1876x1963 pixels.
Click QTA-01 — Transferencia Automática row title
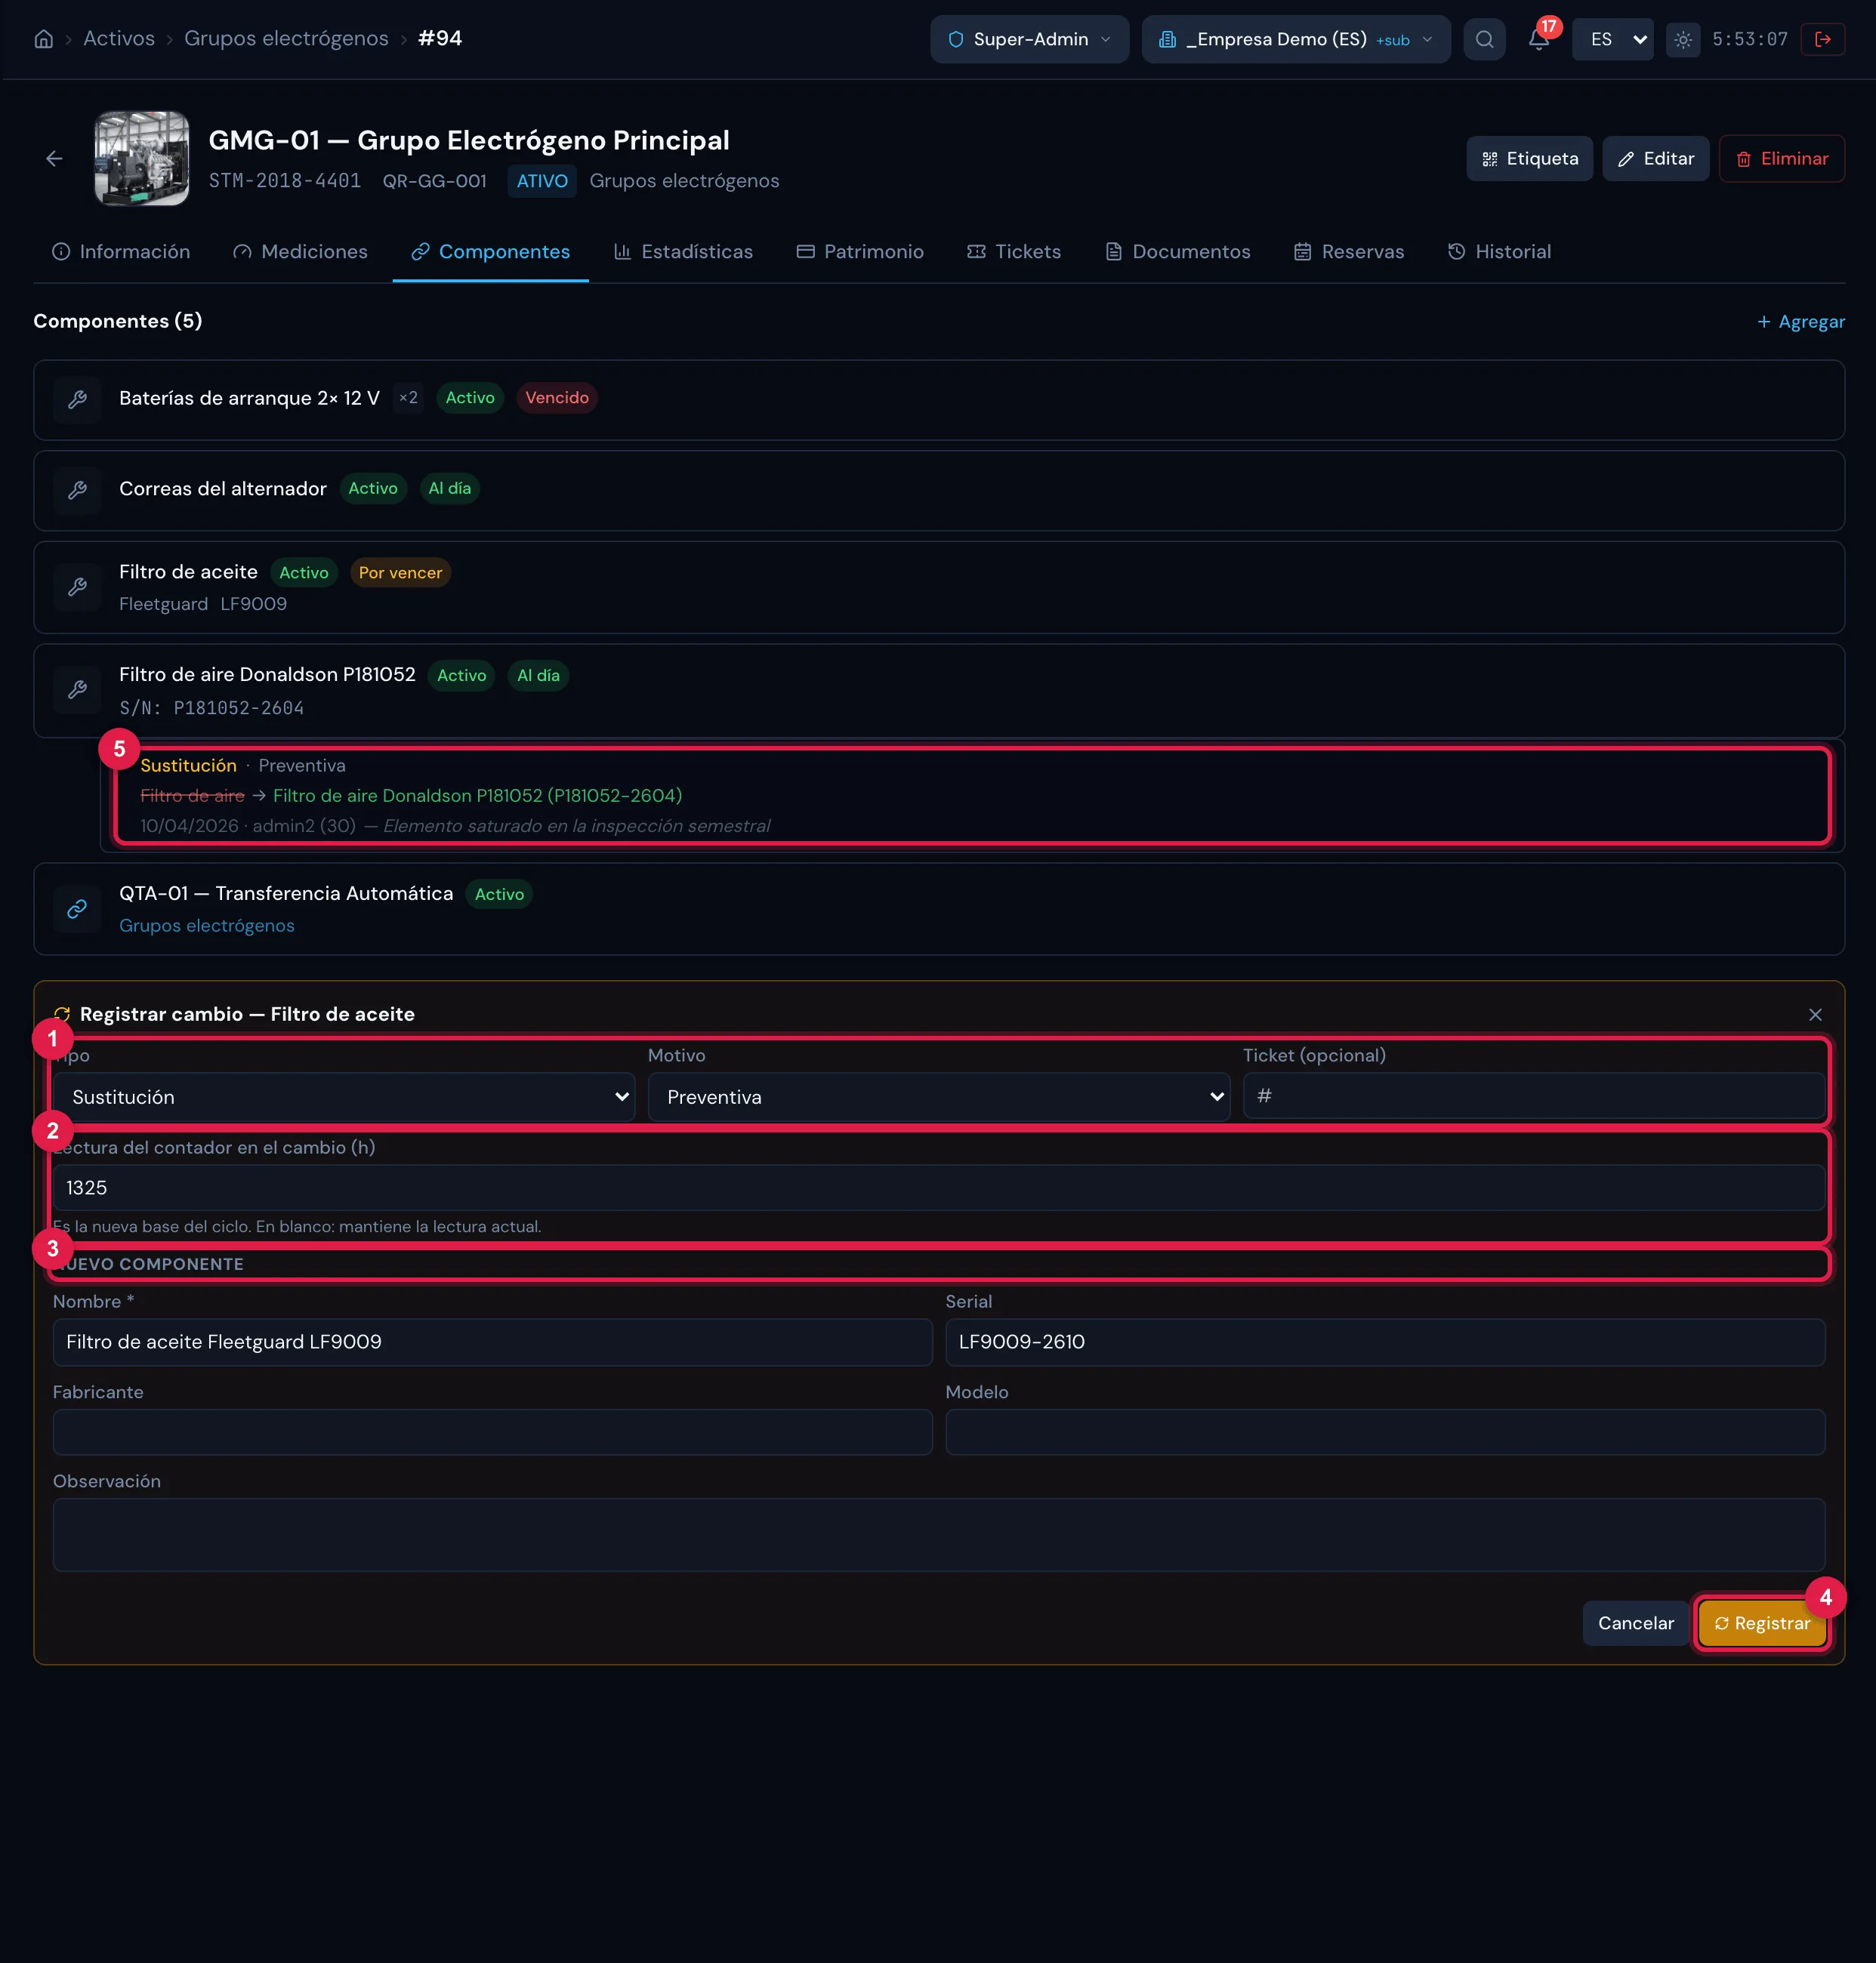tap(286, 894)
